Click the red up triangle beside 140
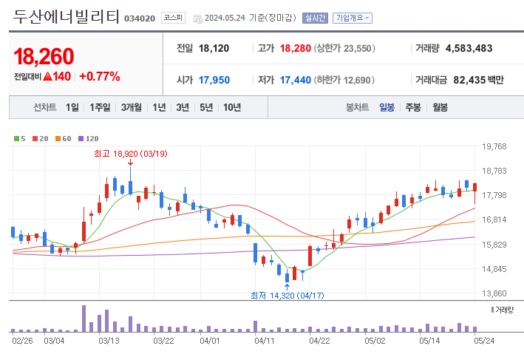 (x=47, y=76)
